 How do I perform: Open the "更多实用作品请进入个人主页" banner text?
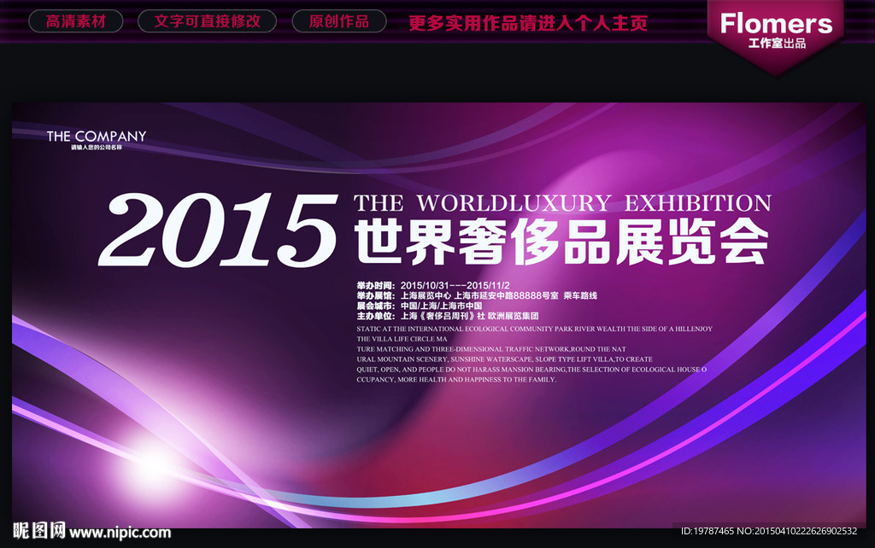[x=528, y=23]
